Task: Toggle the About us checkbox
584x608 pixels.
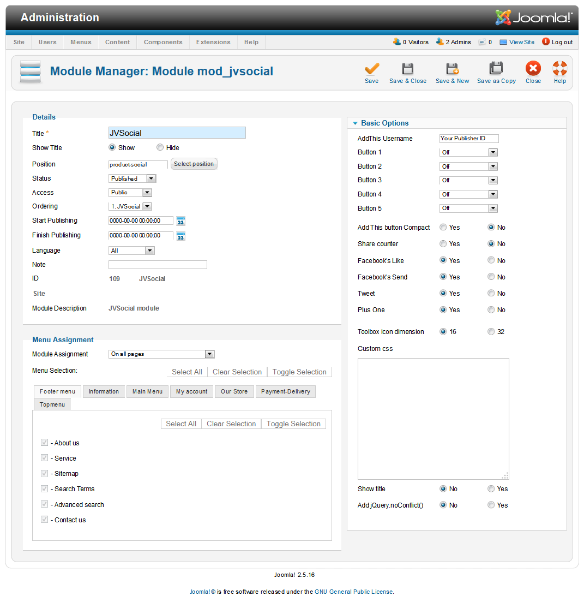Action: pyautogui.click(x=45, y=443)
